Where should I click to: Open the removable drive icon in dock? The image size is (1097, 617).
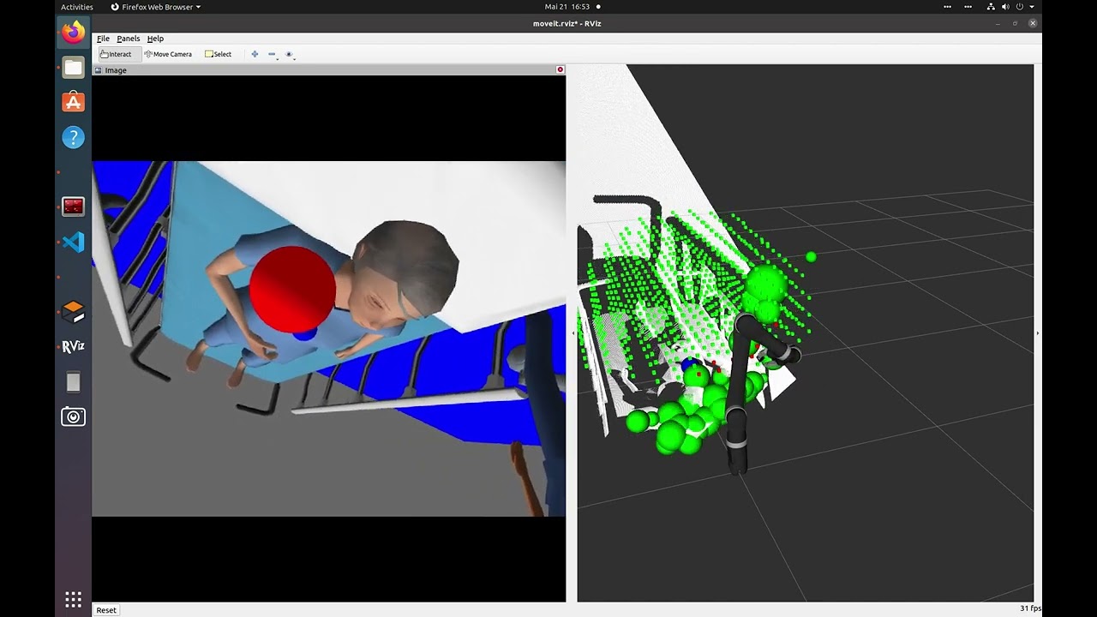pyautogui.click(x=74, y=382)
